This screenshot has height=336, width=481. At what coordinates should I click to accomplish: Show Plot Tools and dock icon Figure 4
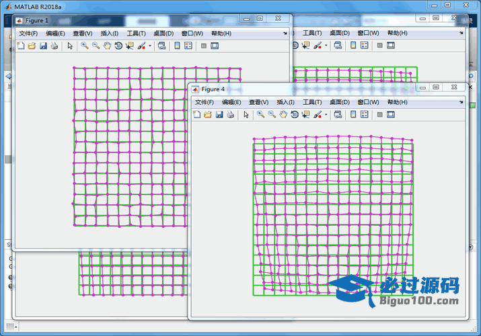point(390,114)
